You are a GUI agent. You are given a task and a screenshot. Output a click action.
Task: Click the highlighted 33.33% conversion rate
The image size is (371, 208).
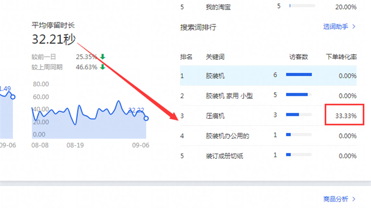click(346, 116)
